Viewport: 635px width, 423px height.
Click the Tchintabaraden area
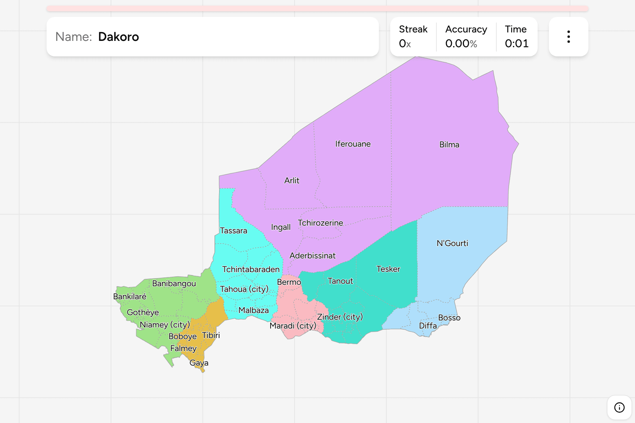point(251,269)
